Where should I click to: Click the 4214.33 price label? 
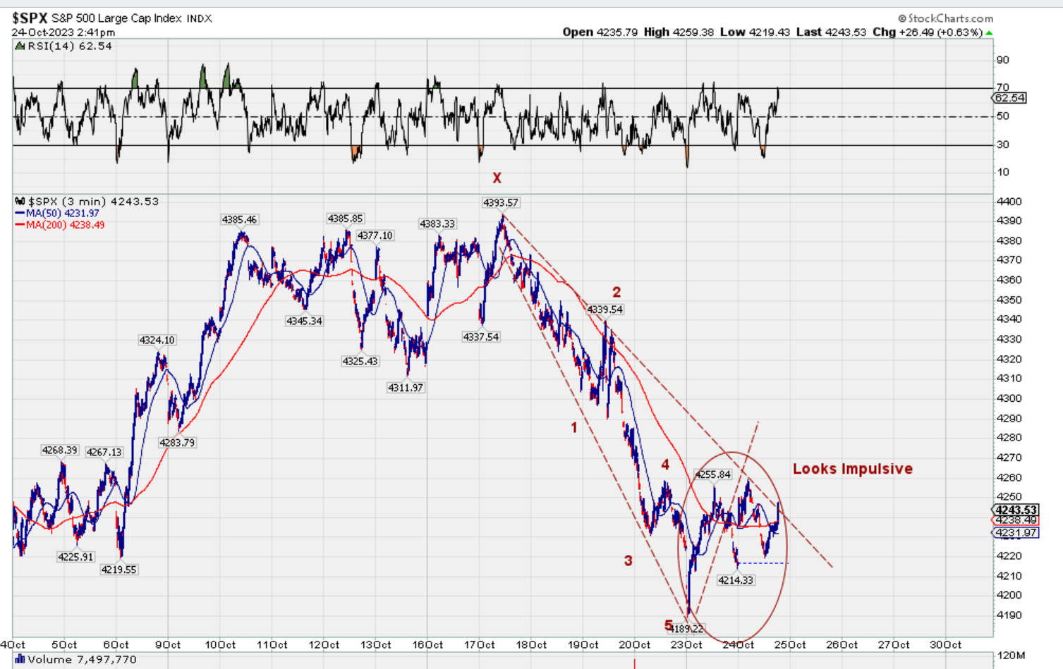(736, 580)
